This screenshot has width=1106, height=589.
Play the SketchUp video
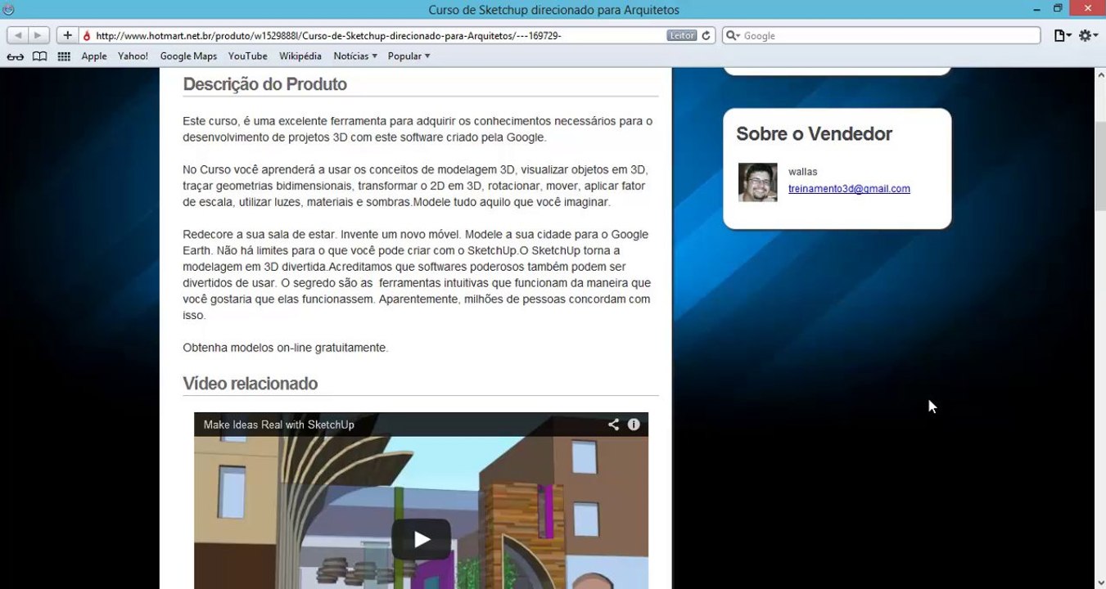[421, 539]
